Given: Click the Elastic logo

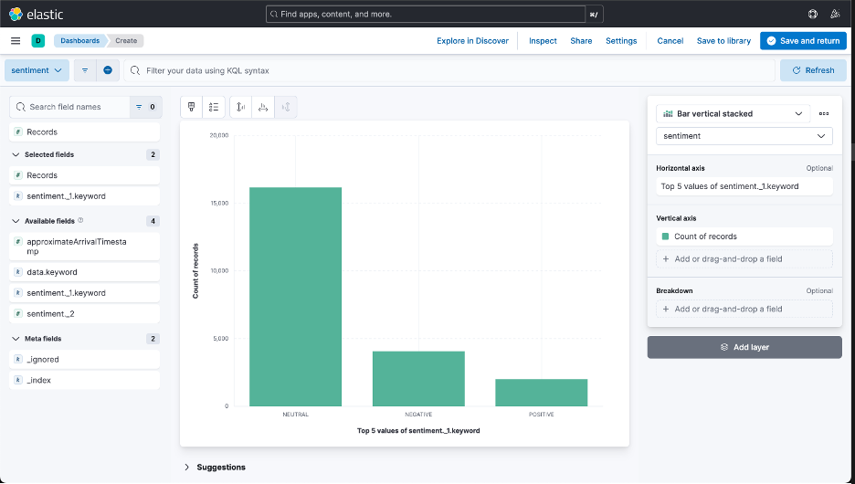Looking at the screenshot, I should tap(37, 15).
